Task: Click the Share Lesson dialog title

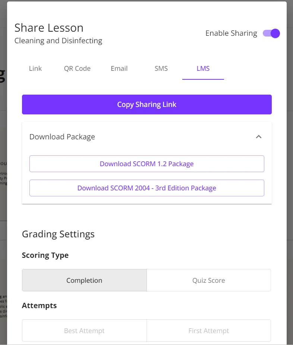Action: pyautogui.click(x=49, y=28)
